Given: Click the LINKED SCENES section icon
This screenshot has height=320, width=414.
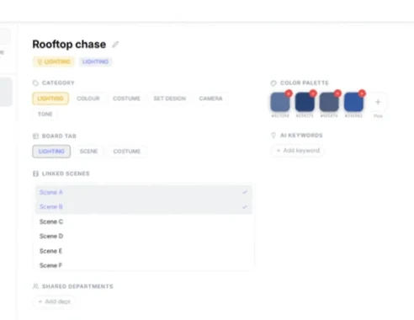Looking at the screenshot, I should (x=35, y=173).
